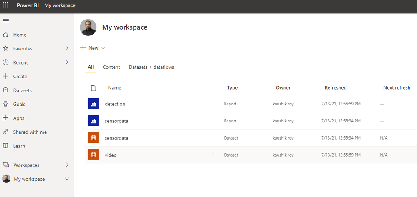Screen dimensions: 417x197
Task: Switch to Datasets + dataflows tab
Action: (x=152, y=67)
